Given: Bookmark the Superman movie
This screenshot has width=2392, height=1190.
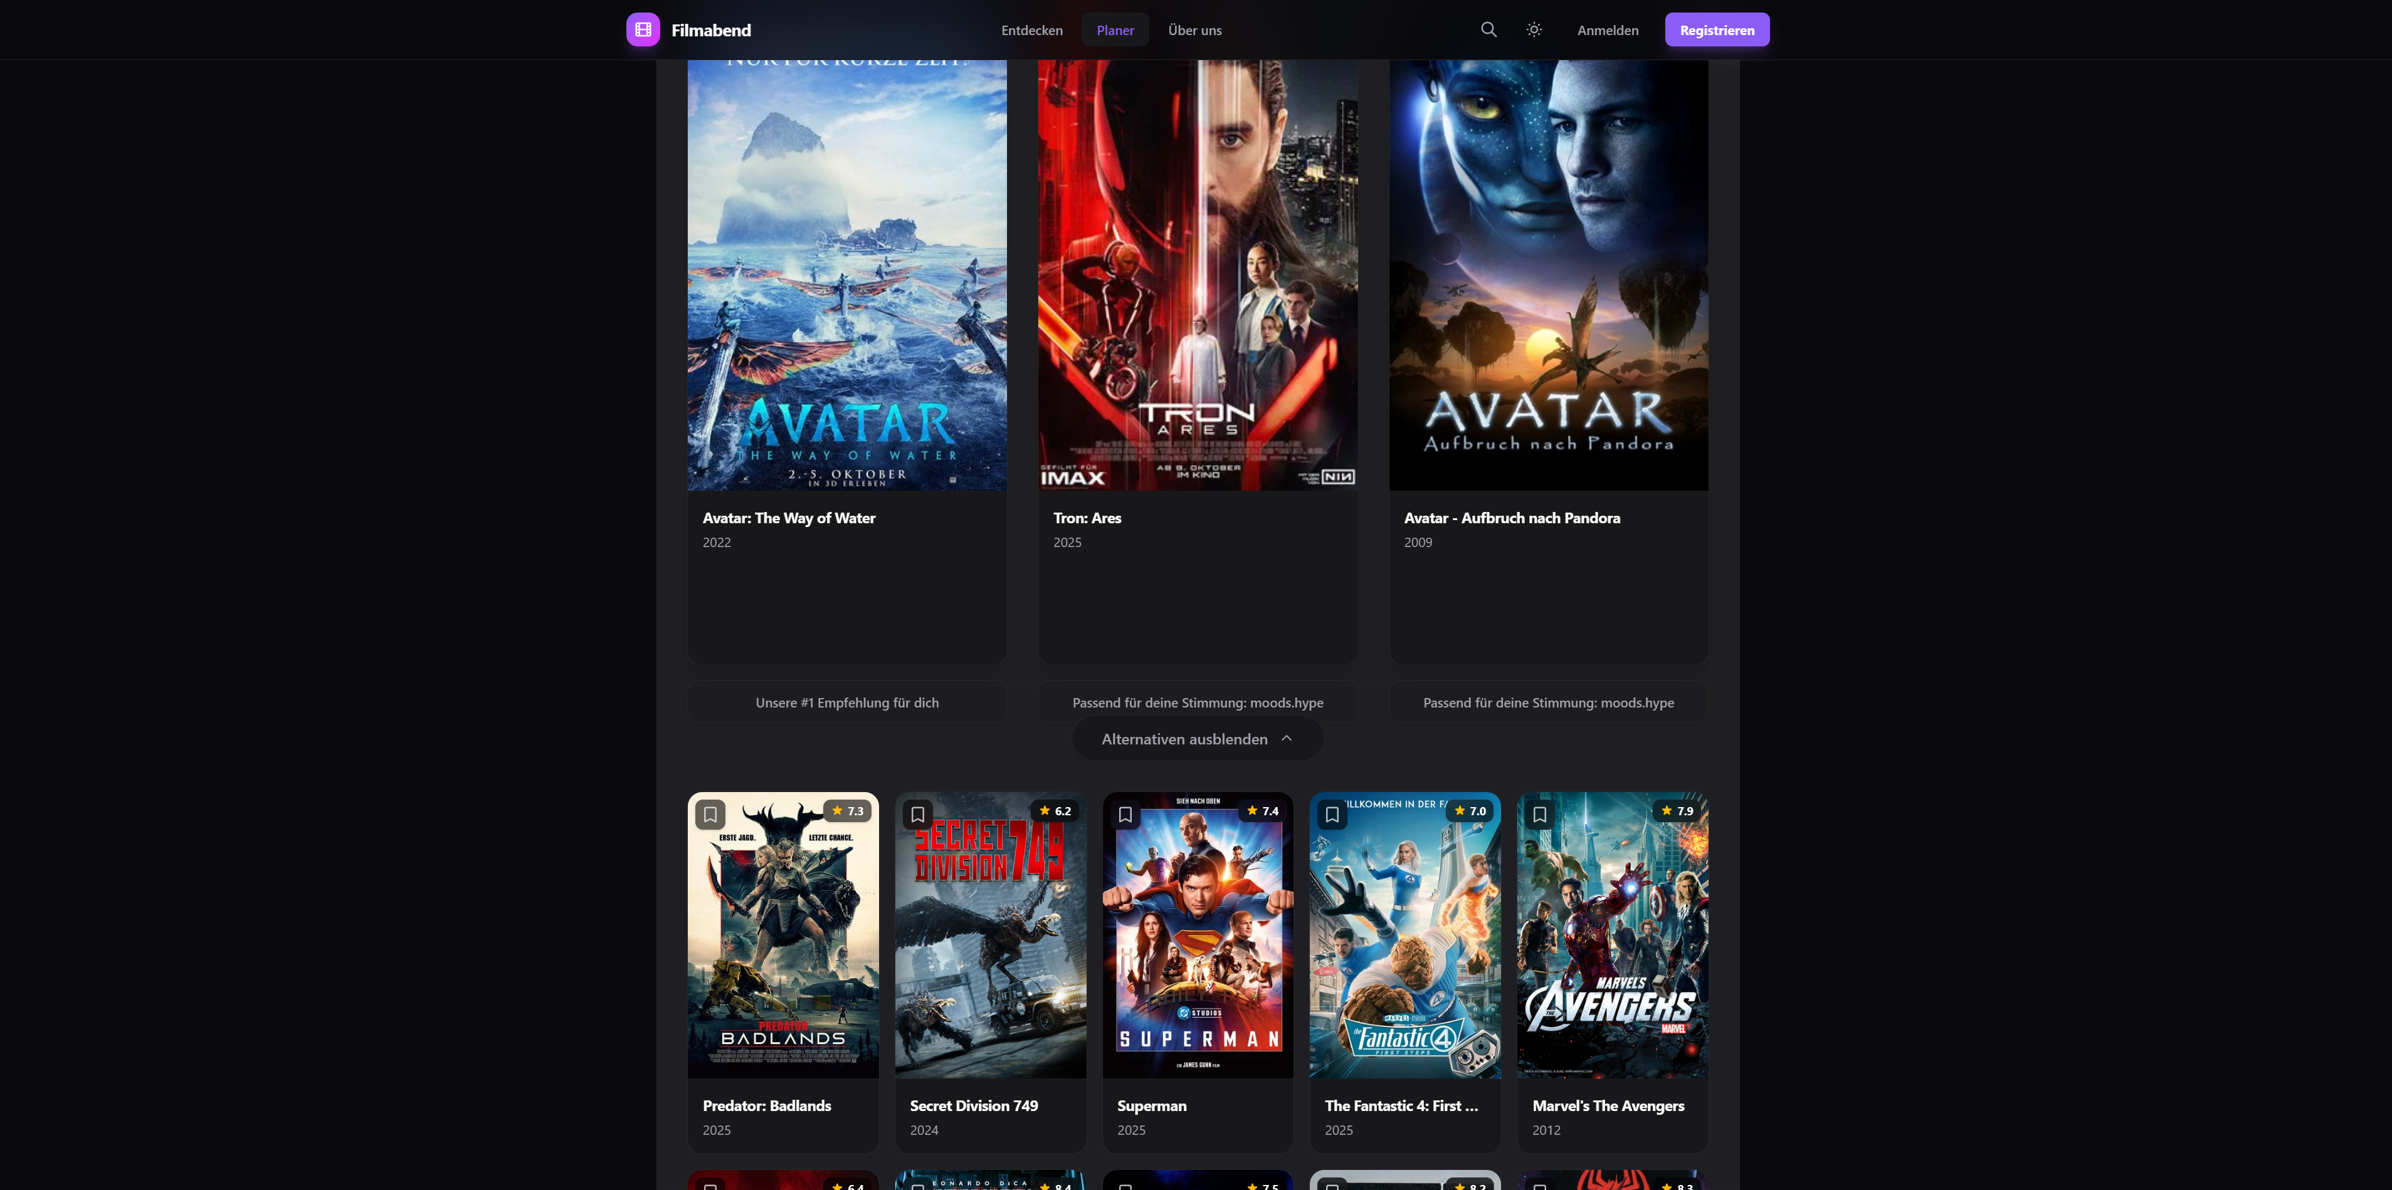Looking at the screenshot, I should (x=1124, y=814).
